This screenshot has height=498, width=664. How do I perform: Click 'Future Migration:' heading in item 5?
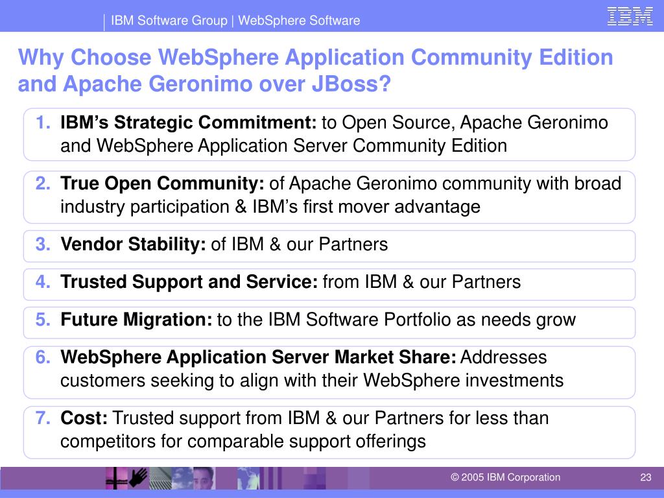tap(136, 320)
